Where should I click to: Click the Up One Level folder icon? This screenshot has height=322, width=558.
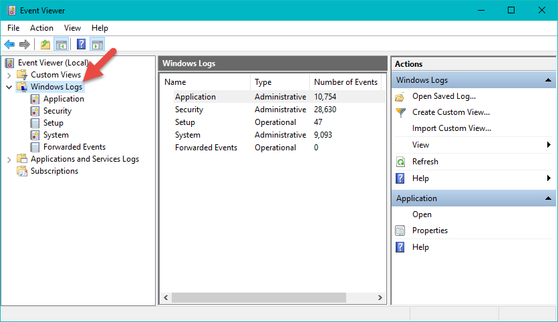point(45,45)
